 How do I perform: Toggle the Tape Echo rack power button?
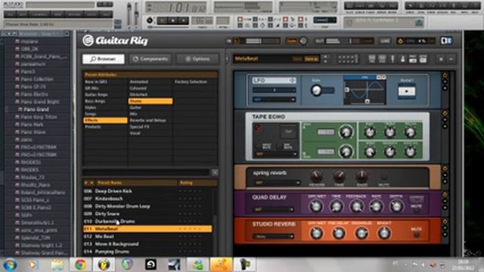(445, 113)
